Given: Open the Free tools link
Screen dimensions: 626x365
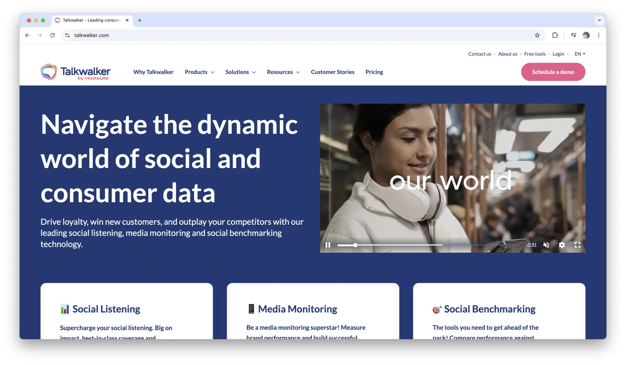Looking at the screenshot, I should (535, 54).
